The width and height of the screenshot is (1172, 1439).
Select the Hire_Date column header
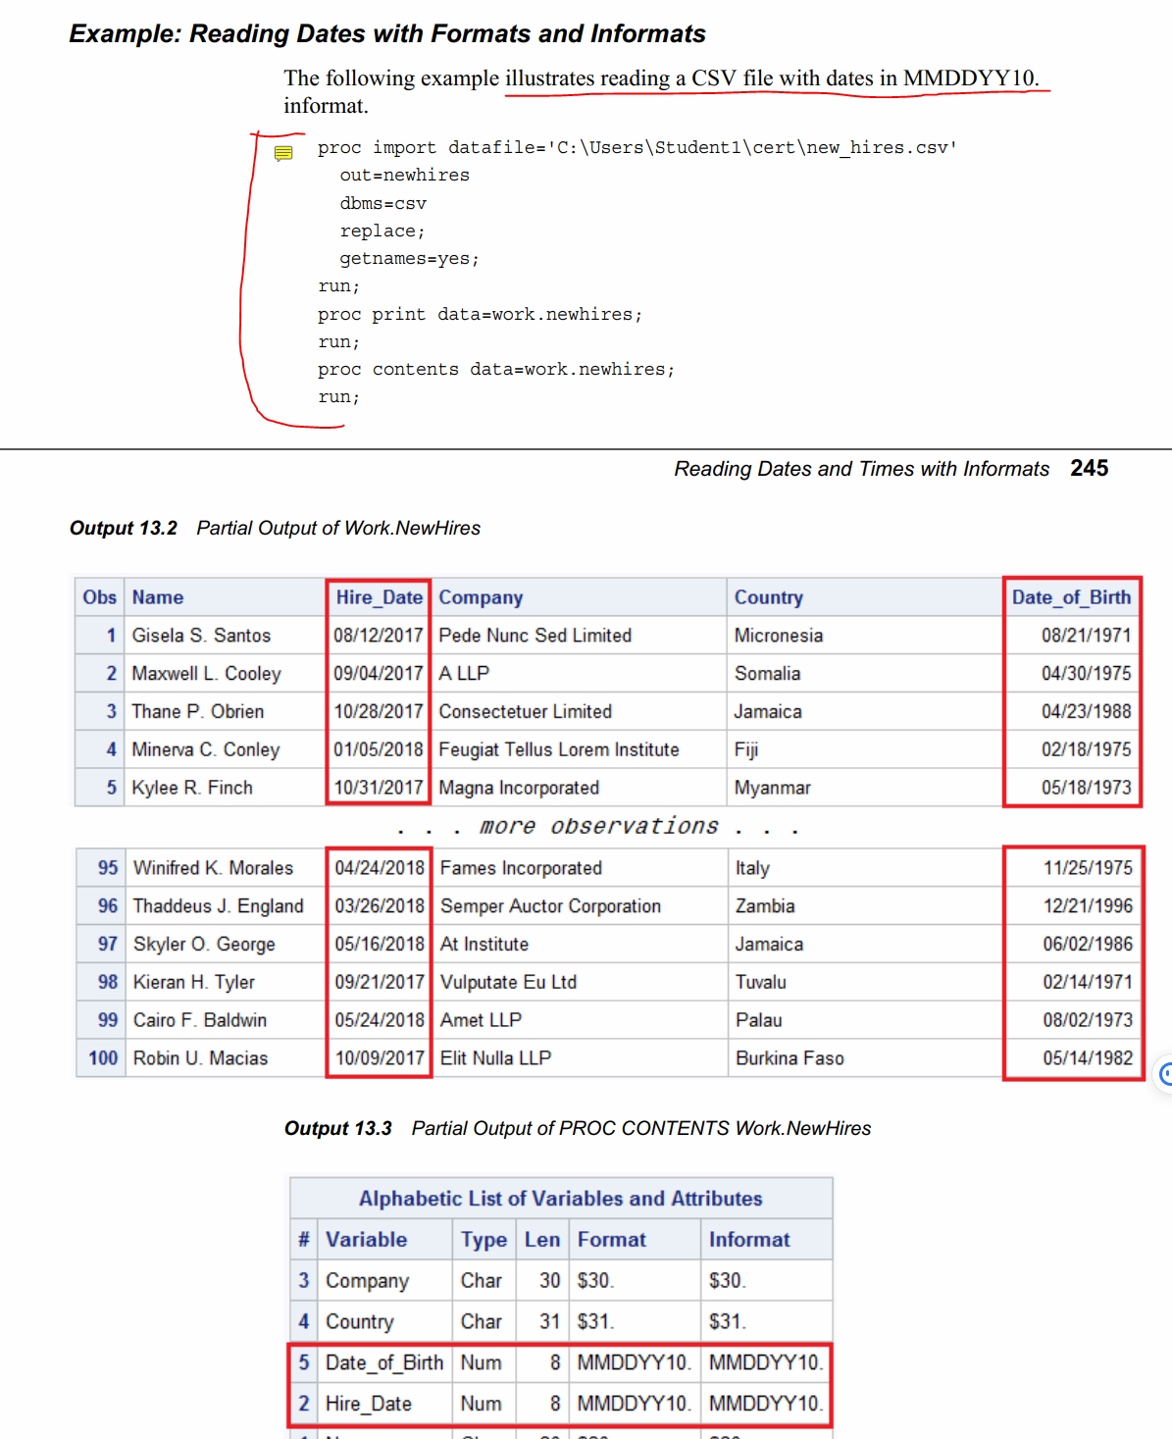379,596
